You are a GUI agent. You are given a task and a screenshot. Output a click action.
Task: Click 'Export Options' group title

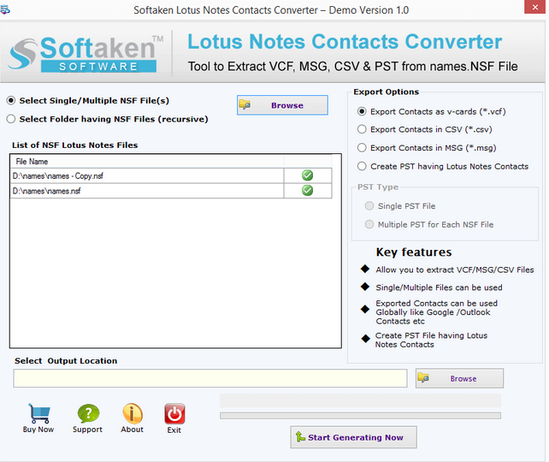(387, 92)
